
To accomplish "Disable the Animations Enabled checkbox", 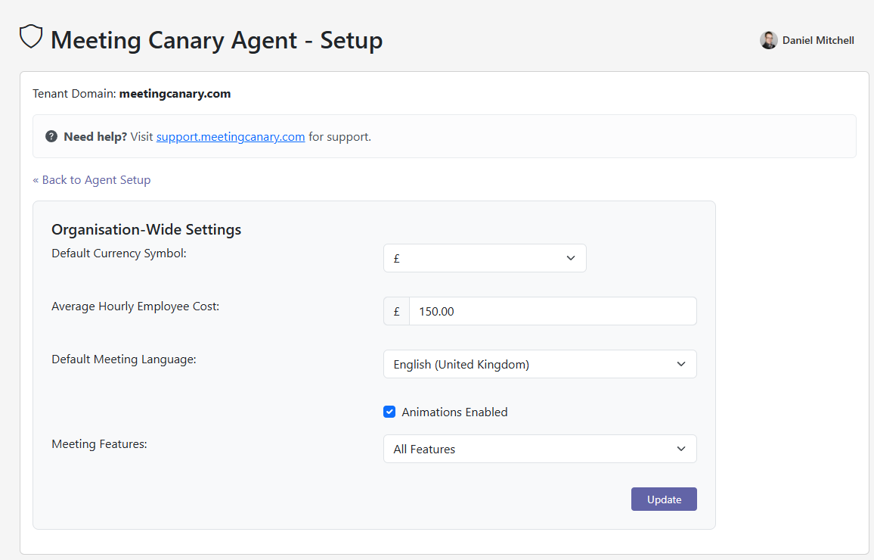I will (389, 412).
